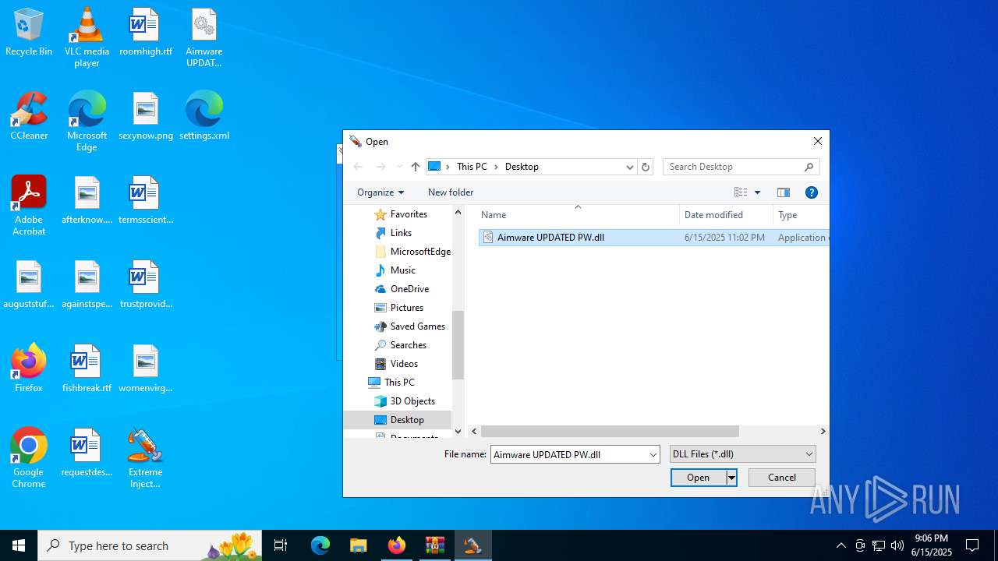Select Saved Games in navigation pane
The width and height of the screenshot is (998, 561).
[x=417, y=326]
